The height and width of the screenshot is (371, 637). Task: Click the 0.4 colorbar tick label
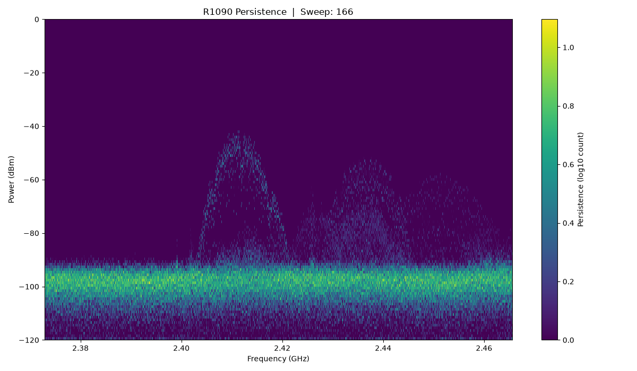tap(568, 223)
